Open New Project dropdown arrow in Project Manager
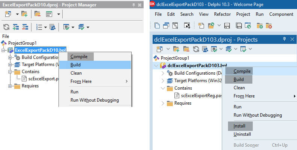Screen dimensions: 297x150 click(17, 14)
